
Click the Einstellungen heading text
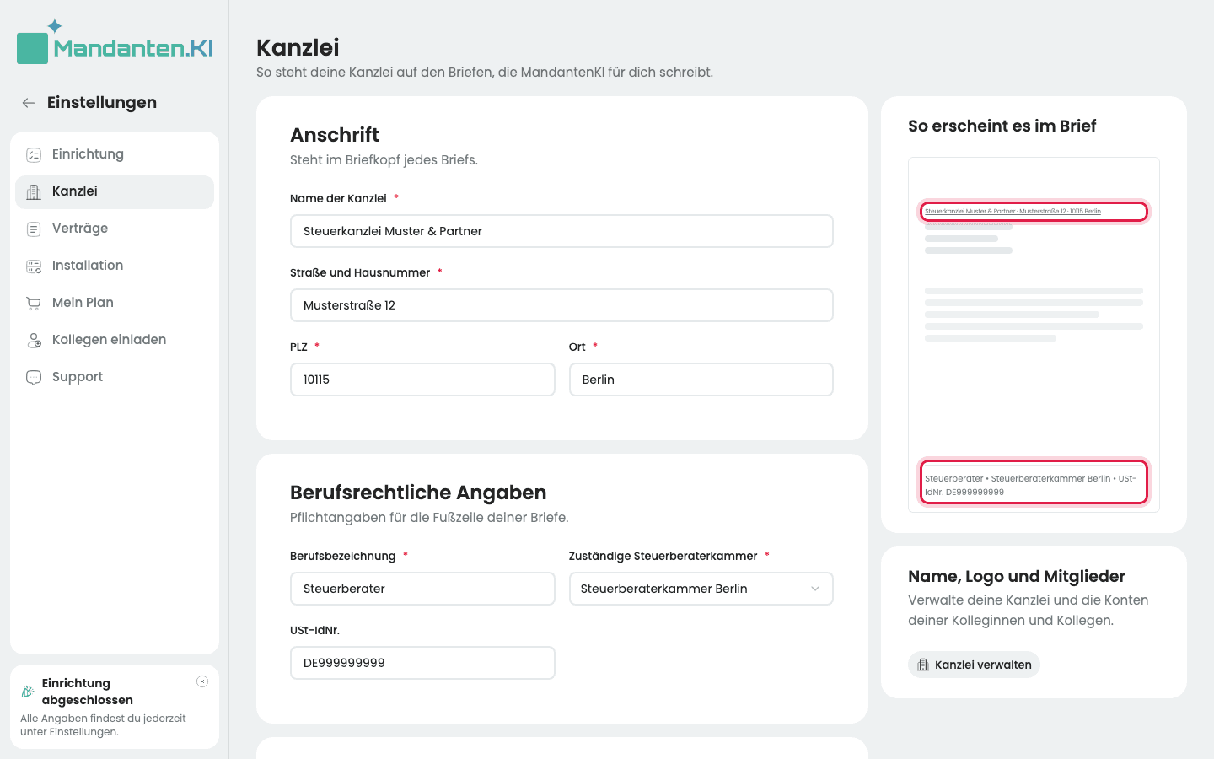click(102, 103)
